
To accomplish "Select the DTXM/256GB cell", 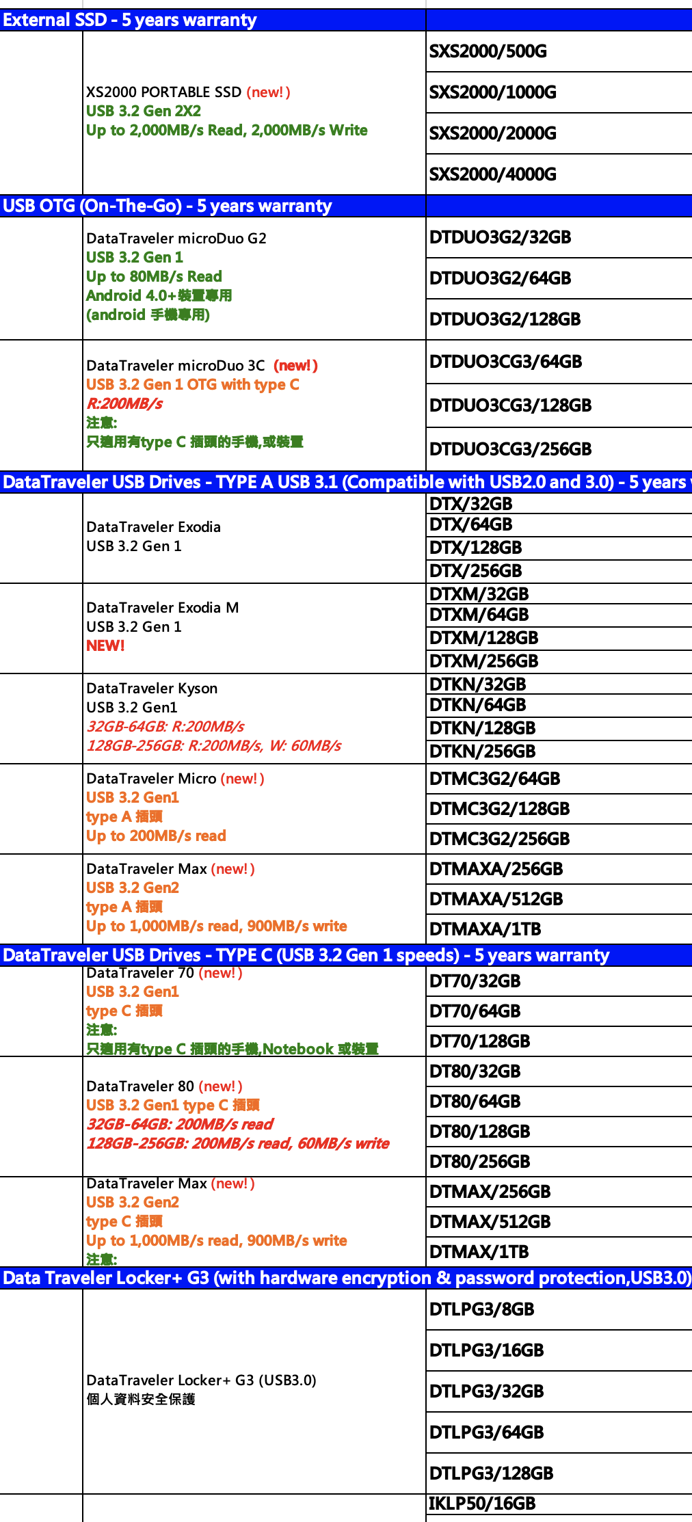I will click(559, 662).
